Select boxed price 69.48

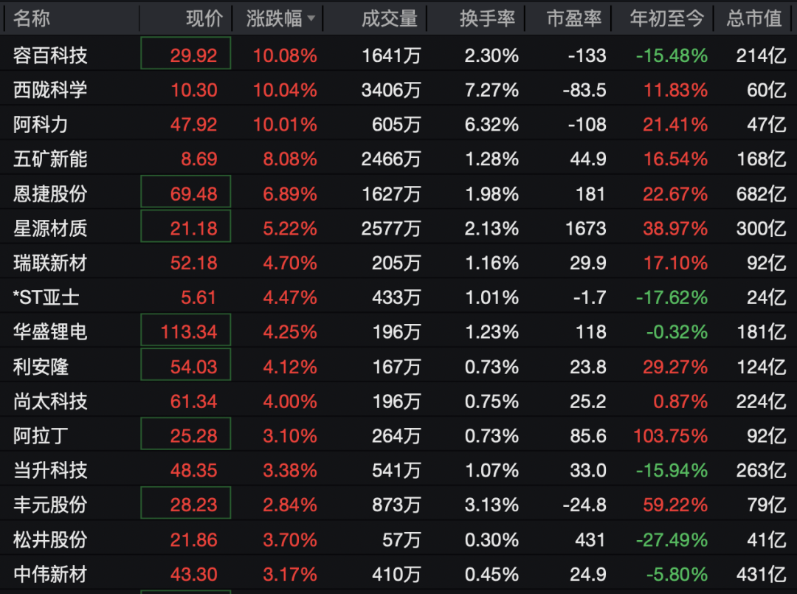point(185,192)
